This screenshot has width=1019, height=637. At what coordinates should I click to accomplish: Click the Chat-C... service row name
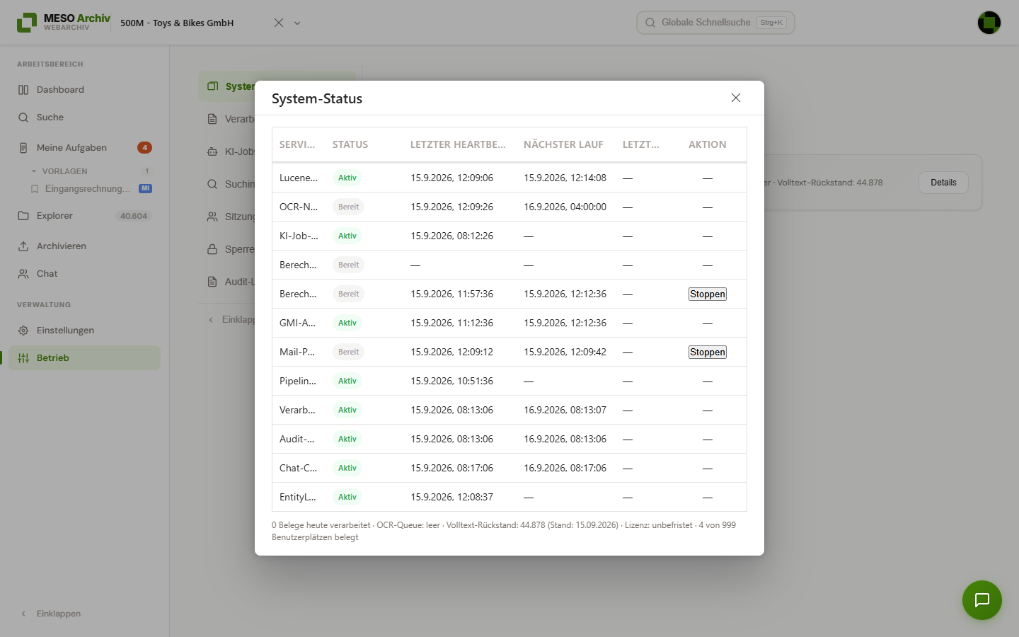(x=298, y=468)
